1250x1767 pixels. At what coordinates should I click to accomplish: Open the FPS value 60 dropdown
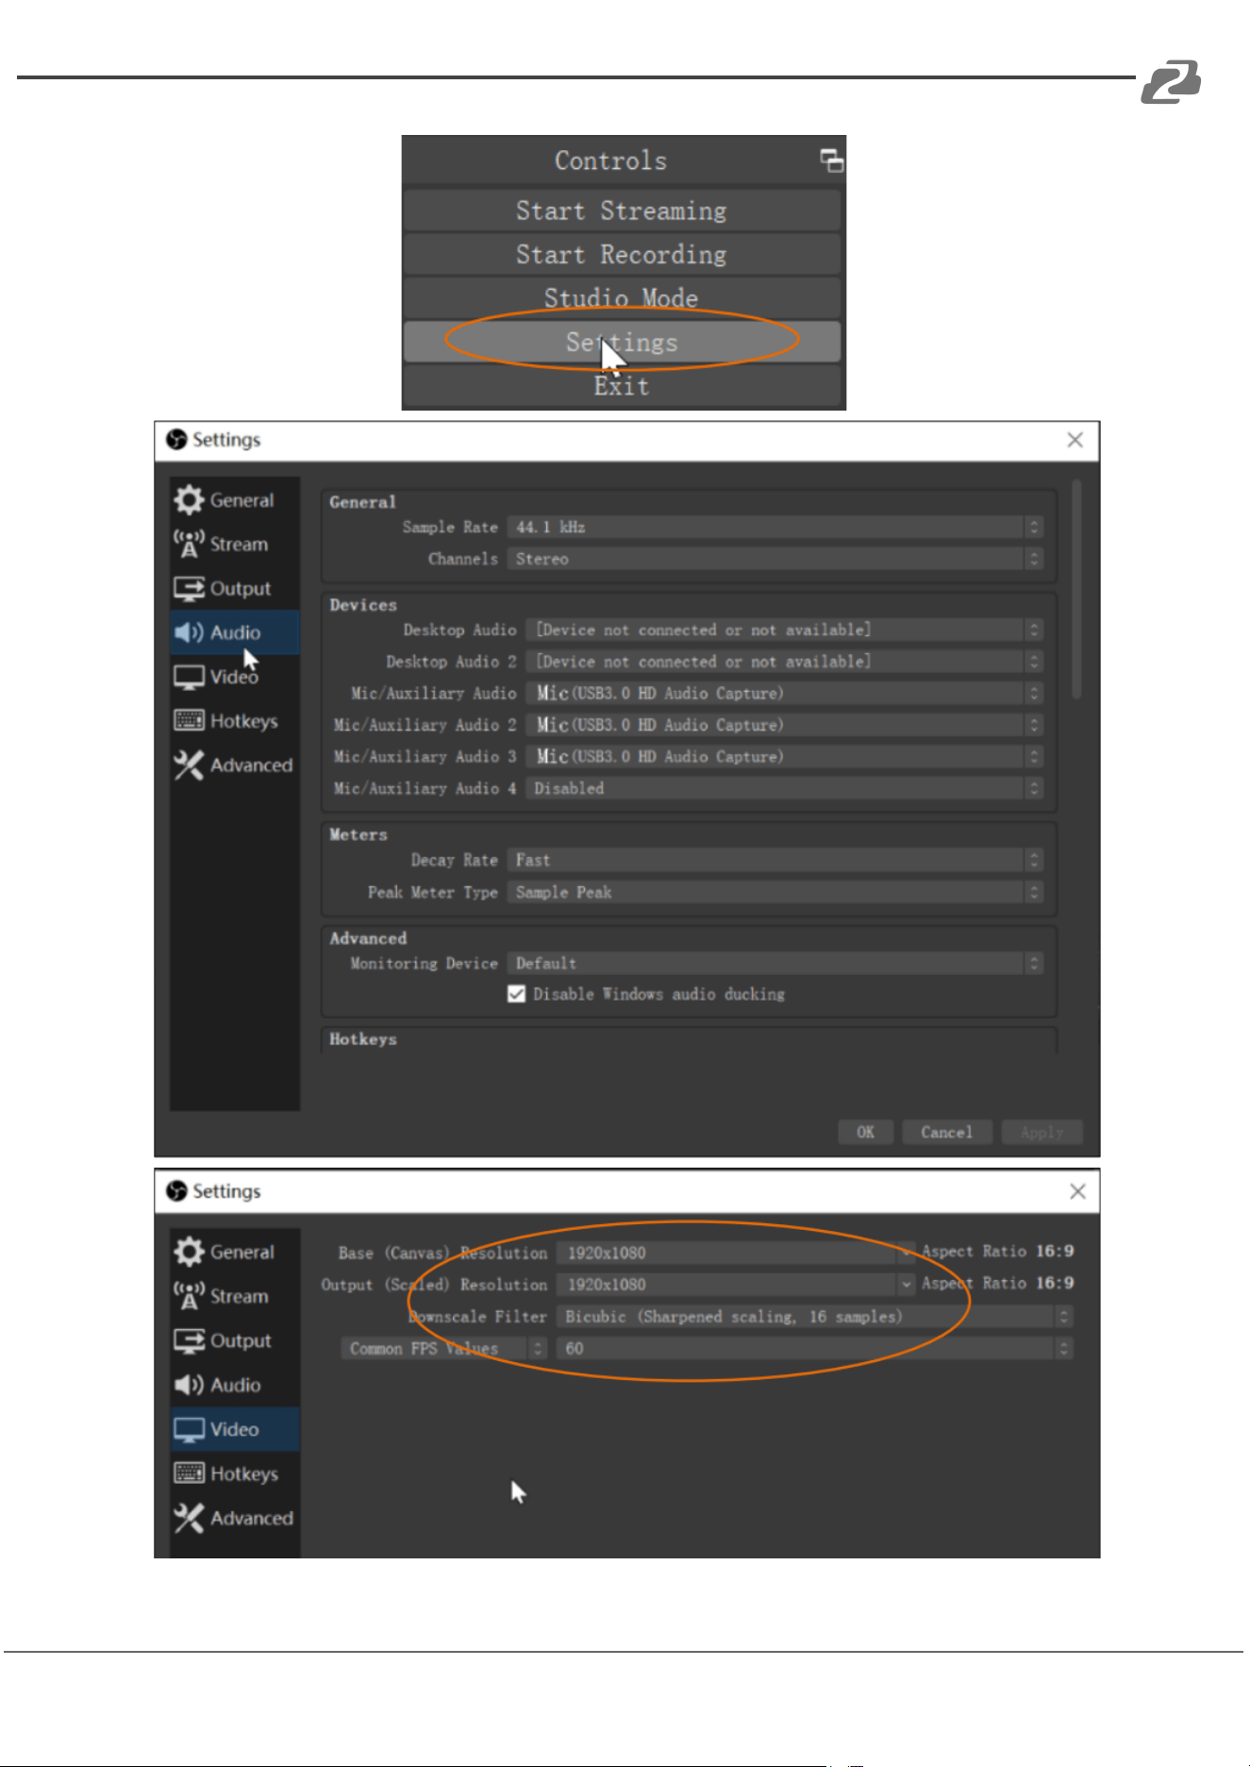point(814,1348)
